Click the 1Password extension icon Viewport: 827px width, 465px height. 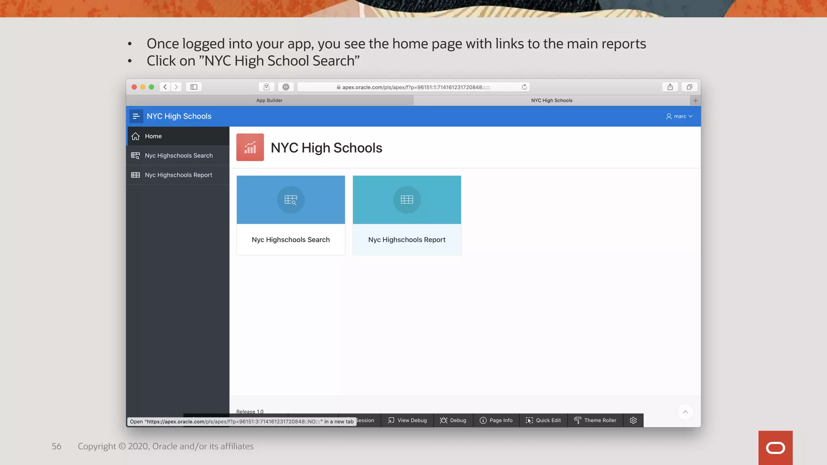tap(286, 87)
